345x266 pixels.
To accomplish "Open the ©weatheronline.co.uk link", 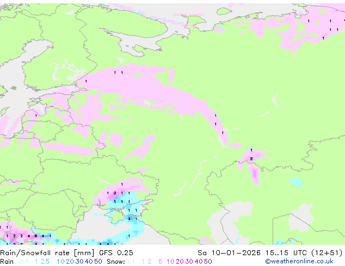I will pos(299,262).
